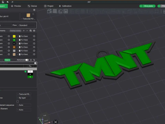Switch process settings to Objects
The width and height of the screenshot is (165, 124).
(7, 60)
